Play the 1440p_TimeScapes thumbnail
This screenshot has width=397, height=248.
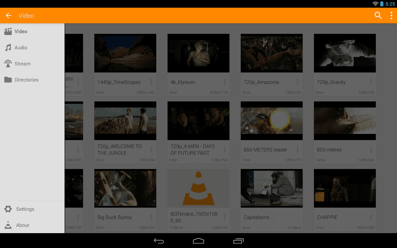(x=125, y=53)
